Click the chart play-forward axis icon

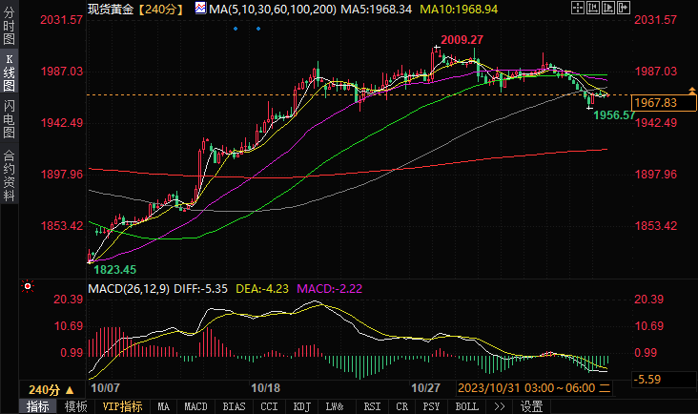(608, 8)
